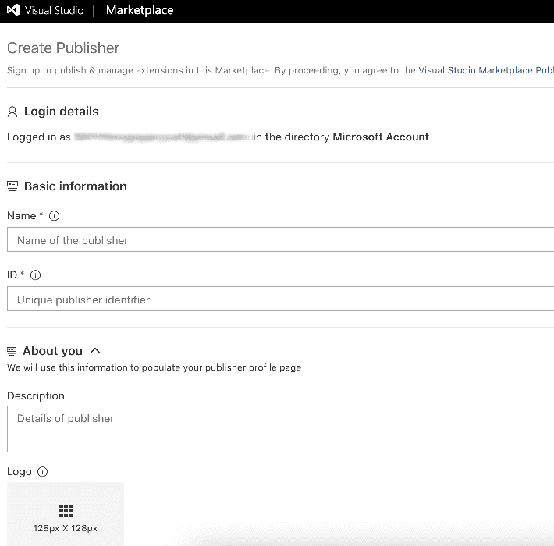Open the Marketplace header link
Viewport: 554px width, 546px height.
point(140,10)
